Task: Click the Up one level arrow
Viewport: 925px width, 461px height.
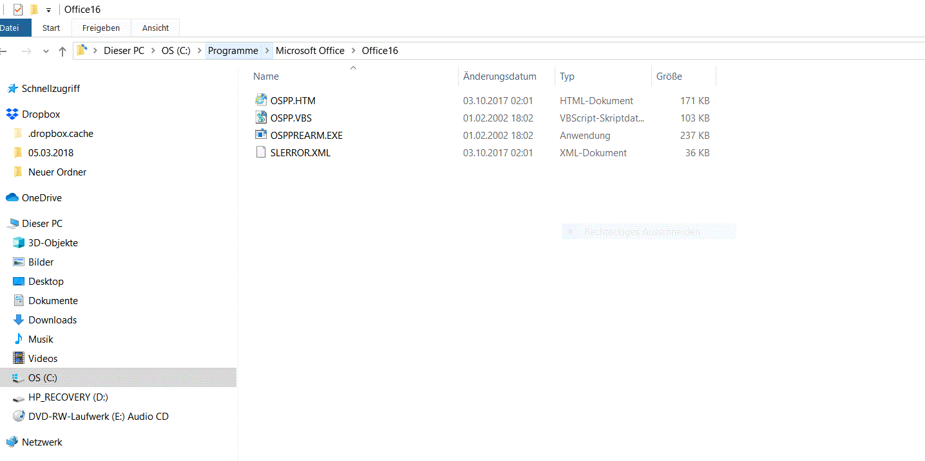Action: click(62, 51)
